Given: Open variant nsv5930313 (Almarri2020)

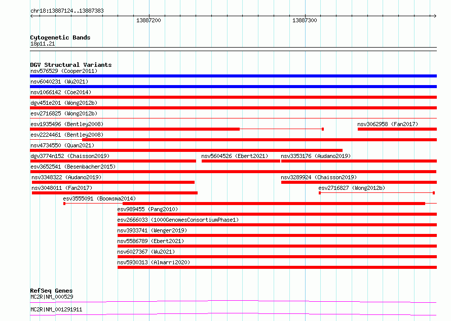Looking at the screenshot, I should [x=154, y=262].
